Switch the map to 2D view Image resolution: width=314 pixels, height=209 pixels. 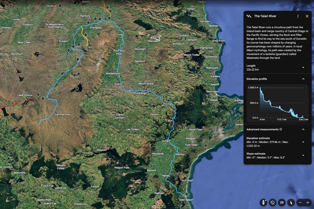point(282,202)
